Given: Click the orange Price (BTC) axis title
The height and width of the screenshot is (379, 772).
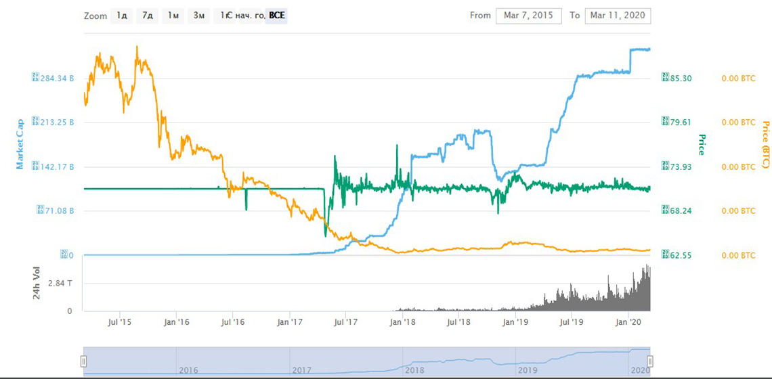Looking at the screenshot, I should pyautogui.click(x=766, y=144).
